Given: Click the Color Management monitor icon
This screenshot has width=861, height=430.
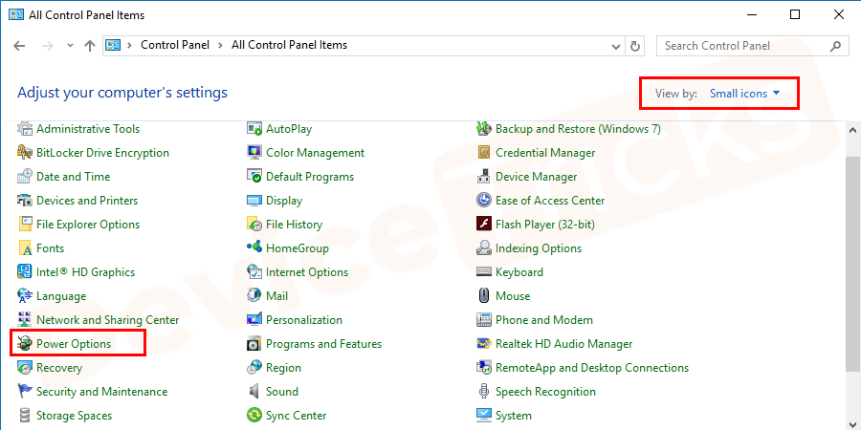Looking at the screenshot, I should click(254, 153).
